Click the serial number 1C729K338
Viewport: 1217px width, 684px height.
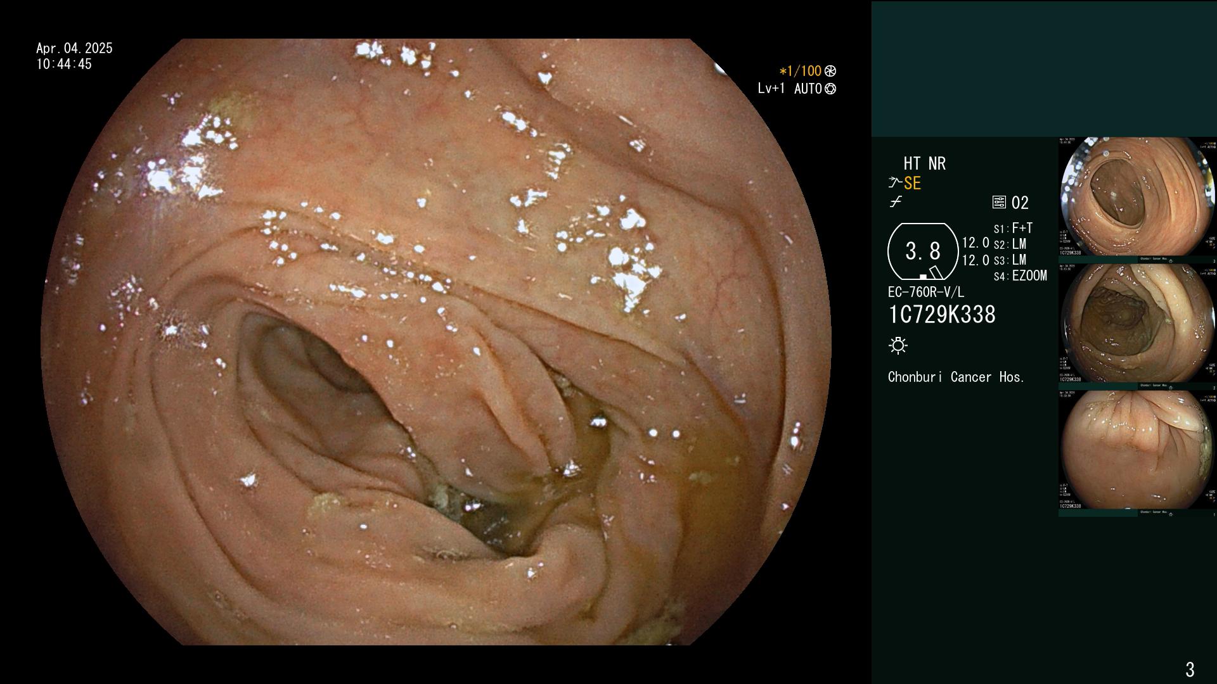pos(942,315)
